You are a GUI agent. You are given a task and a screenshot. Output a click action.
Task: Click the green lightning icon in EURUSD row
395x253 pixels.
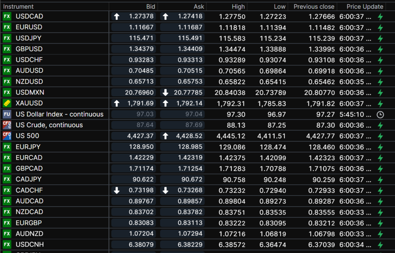click(380, 28)
